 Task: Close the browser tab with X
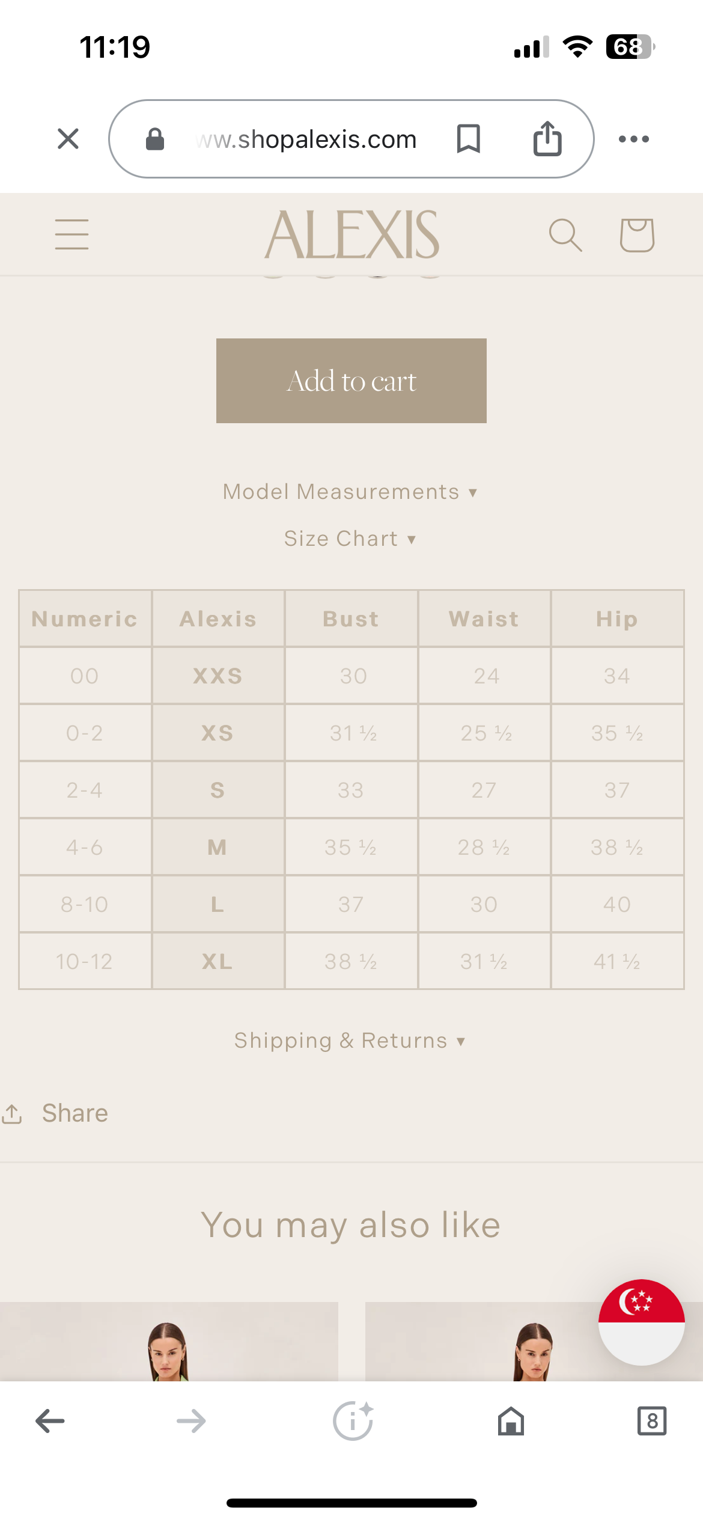68,139
